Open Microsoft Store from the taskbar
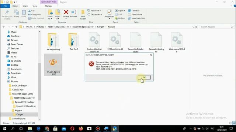This screenshot has height=132, width=236. [x=55, y=129]
